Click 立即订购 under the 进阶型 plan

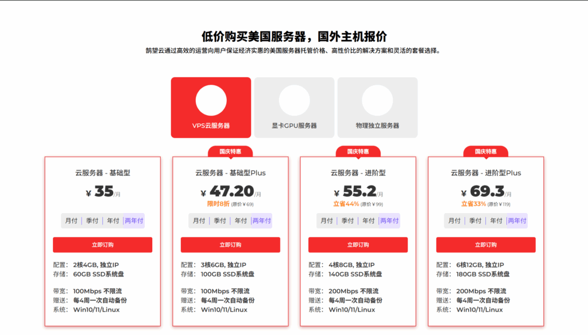click(358, 245)
